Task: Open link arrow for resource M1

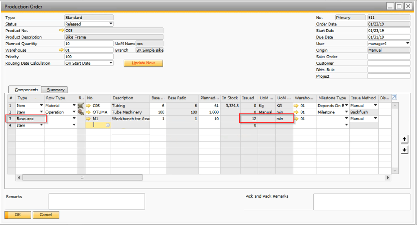Action: pyautogui.click(x=89, y=119)
